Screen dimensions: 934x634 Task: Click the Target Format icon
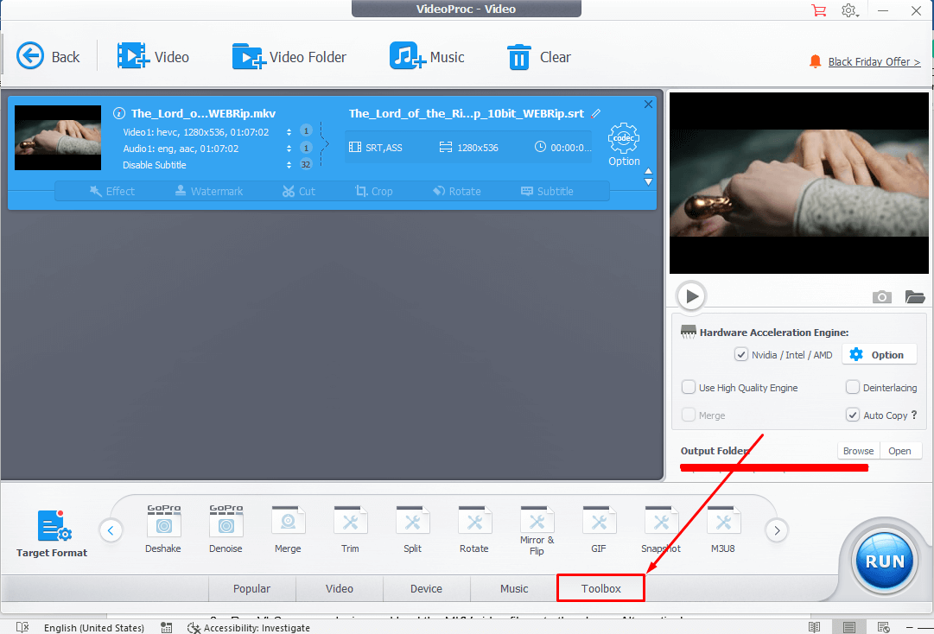[53, 526]
